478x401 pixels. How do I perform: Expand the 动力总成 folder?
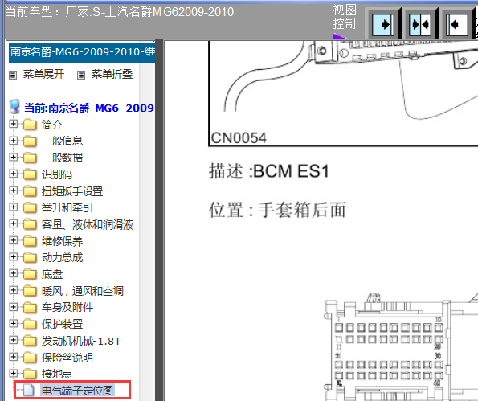pyautogui.click(x=13, y=256)
